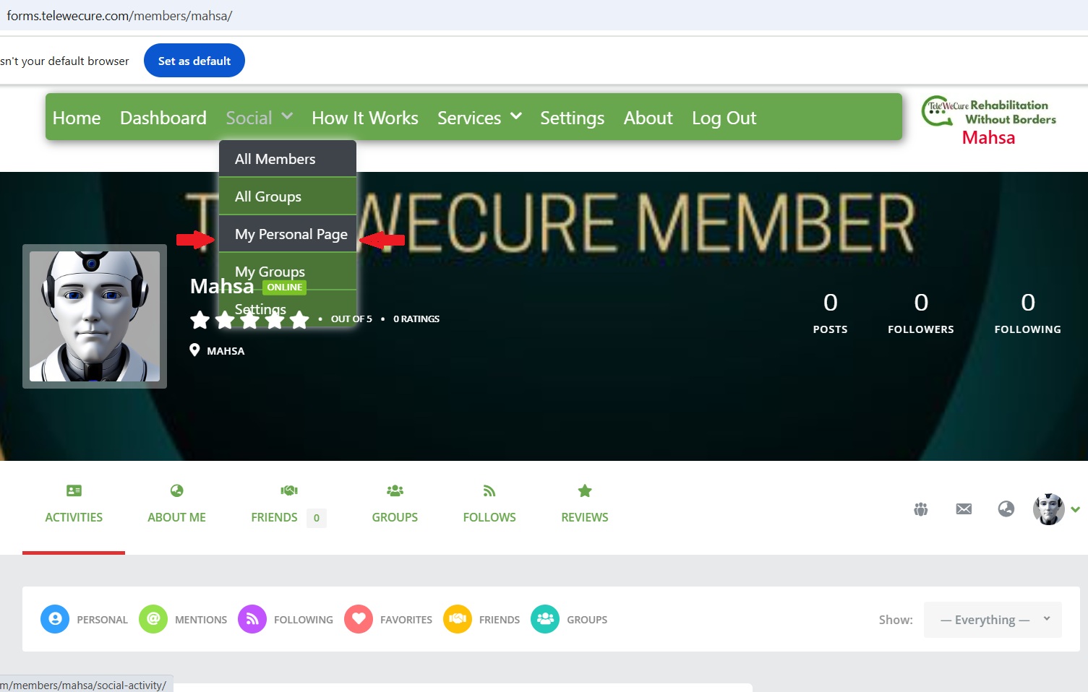
Task: Click the Activities tab card icon
Action: (x=74, y=490)
